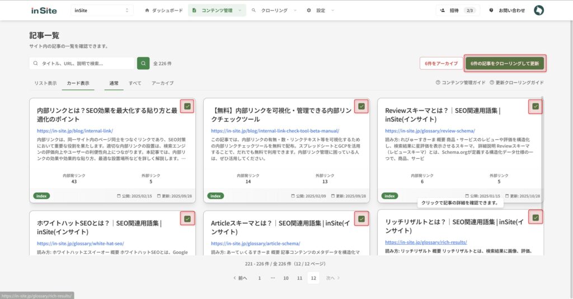Screen dimensions: 573x299
Task: Open the コンテンツ管理 menu
Action: [217, 10]
